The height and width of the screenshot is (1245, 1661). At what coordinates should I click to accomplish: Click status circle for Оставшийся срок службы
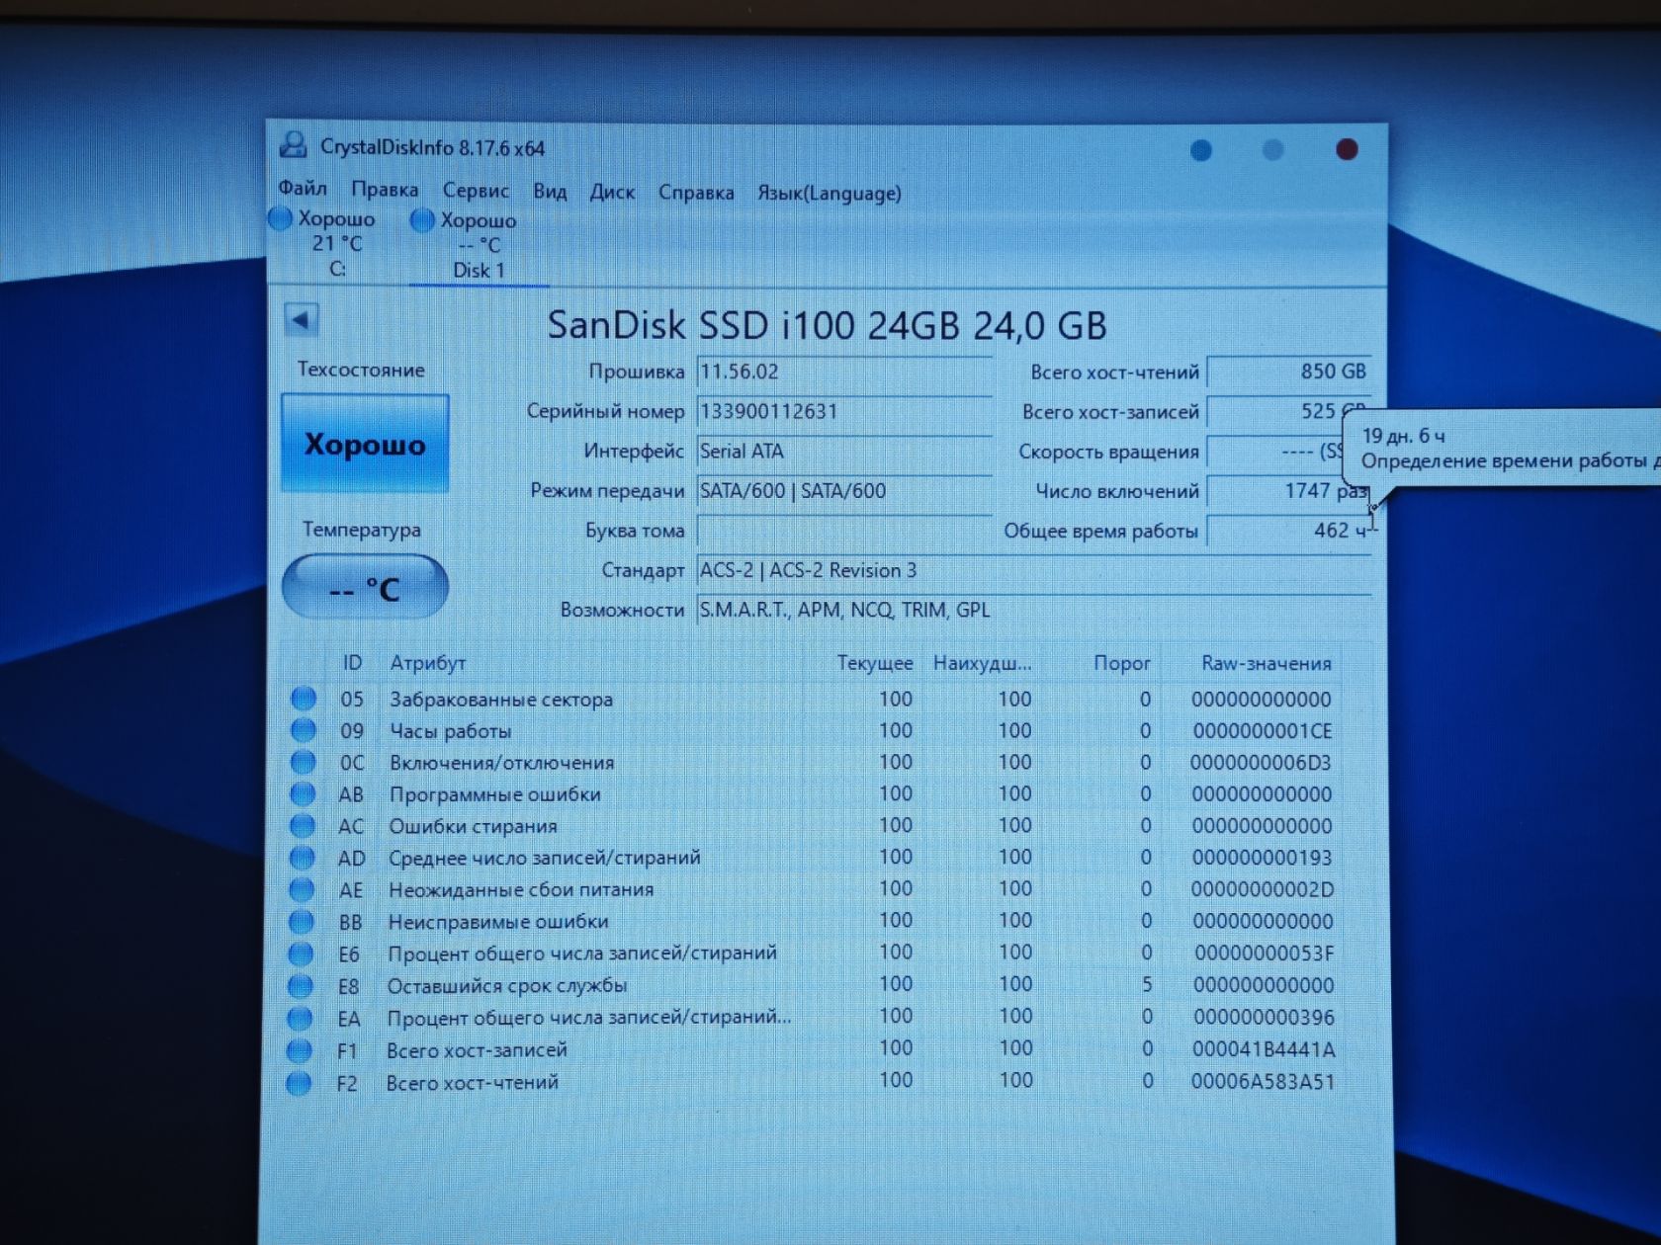click(300, 985)
